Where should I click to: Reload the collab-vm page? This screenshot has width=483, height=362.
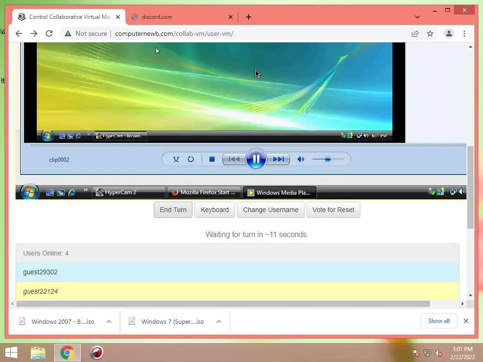click(x=49, y=33)
